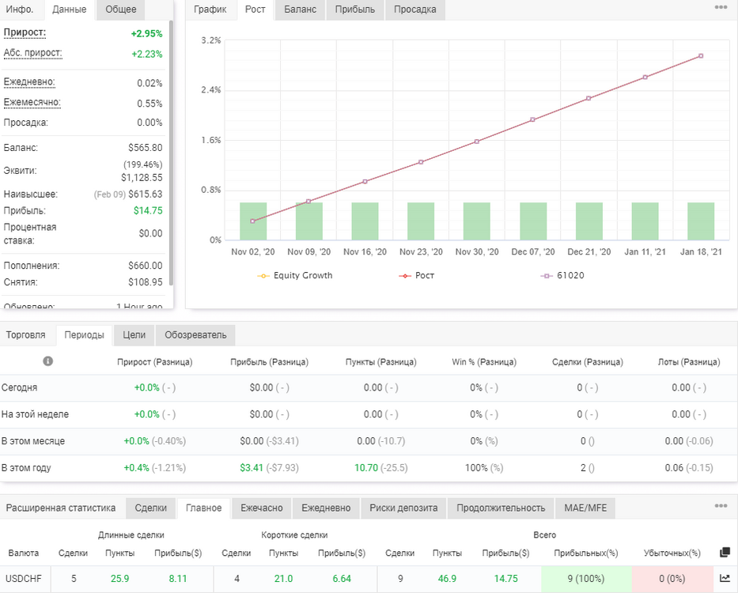Screen dimensions: 738x593
Task: Click the $615.63 highest balance value
Action: (x=146, y=194)
